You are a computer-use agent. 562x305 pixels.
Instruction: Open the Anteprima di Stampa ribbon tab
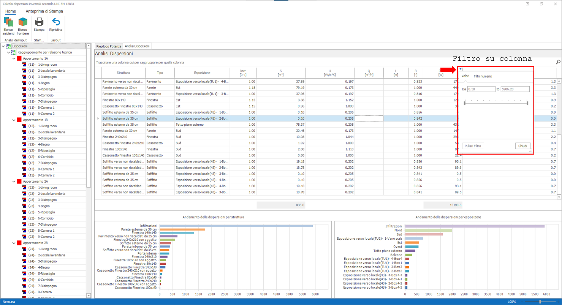[44, 11]
